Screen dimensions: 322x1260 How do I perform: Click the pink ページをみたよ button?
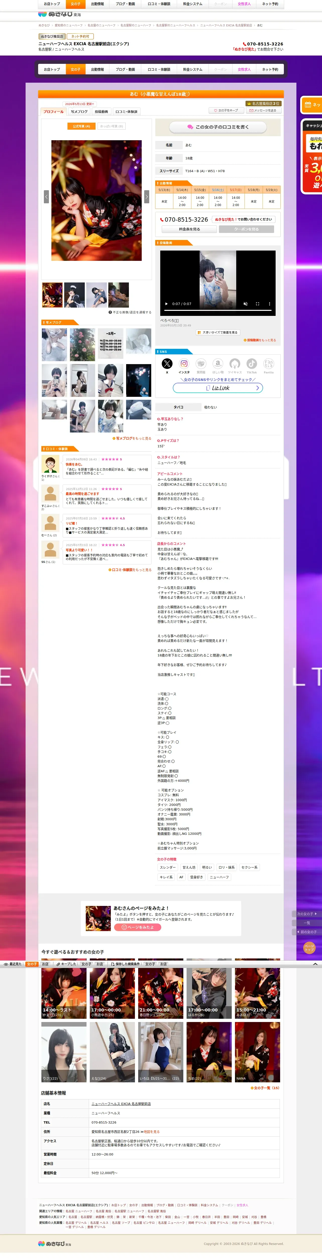point(138,927)
